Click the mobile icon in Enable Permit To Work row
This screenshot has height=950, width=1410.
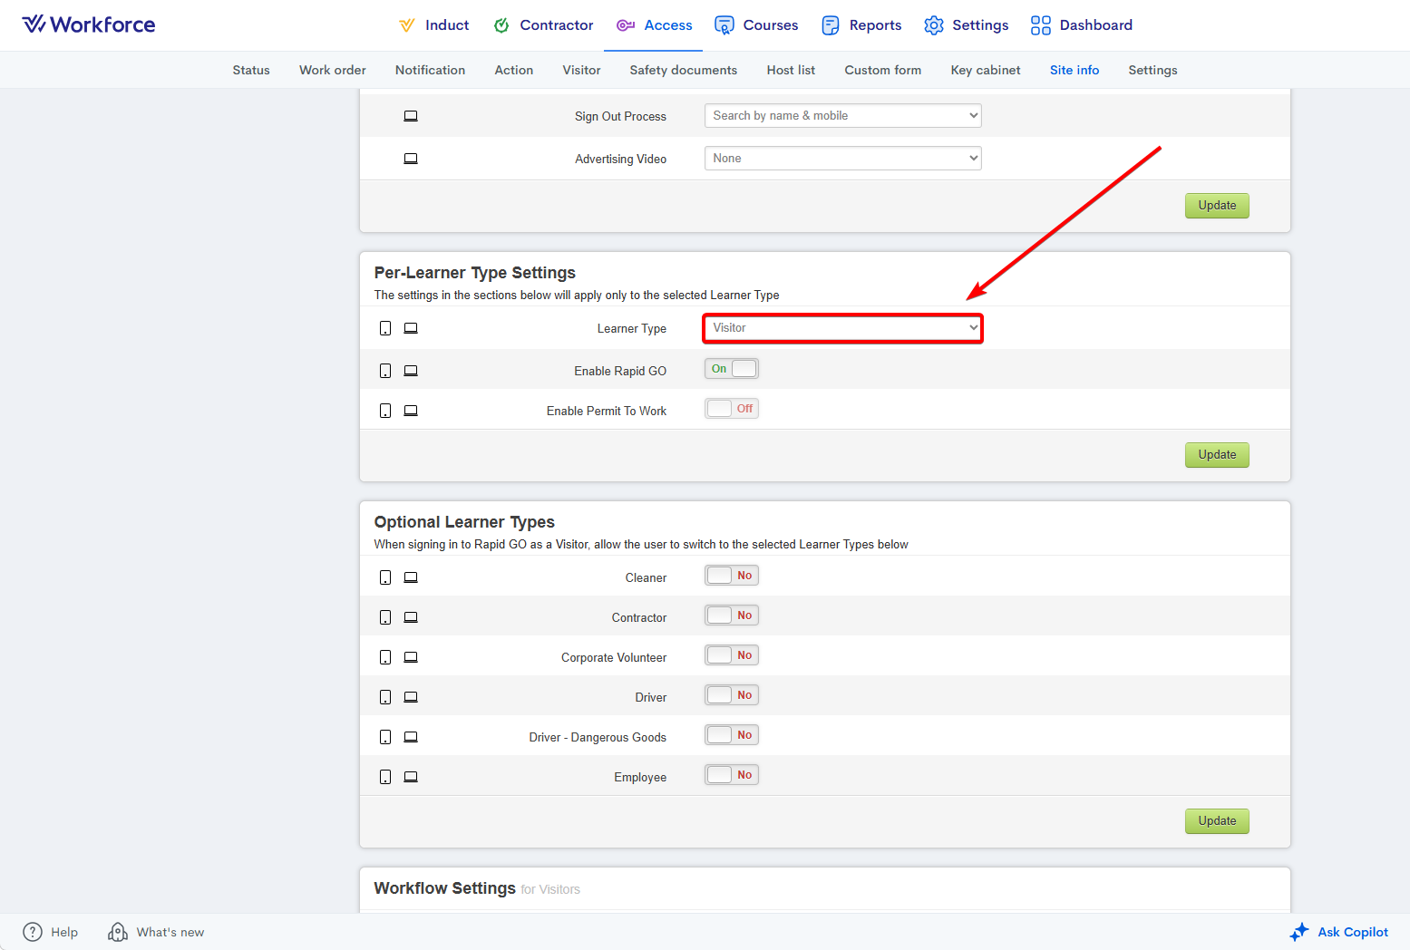click(385, 411)
